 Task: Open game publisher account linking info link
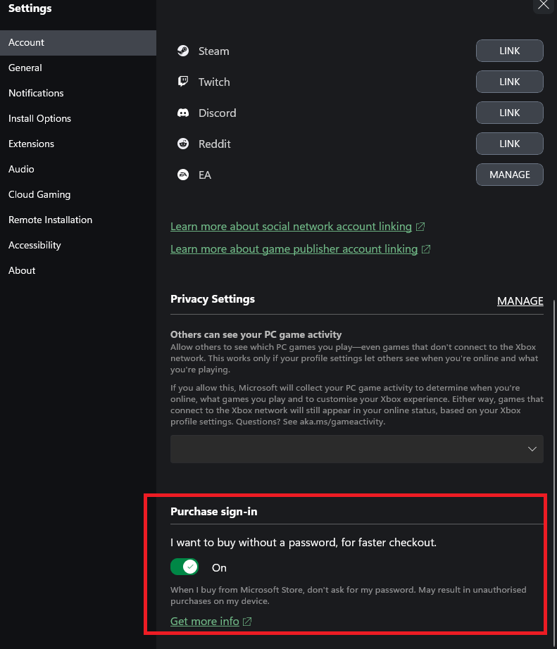click(x=294, y=249)
